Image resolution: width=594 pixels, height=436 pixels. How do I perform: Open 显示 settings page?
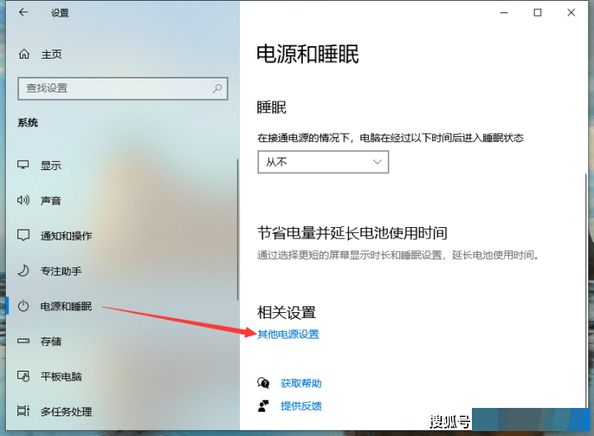(51, 165)
